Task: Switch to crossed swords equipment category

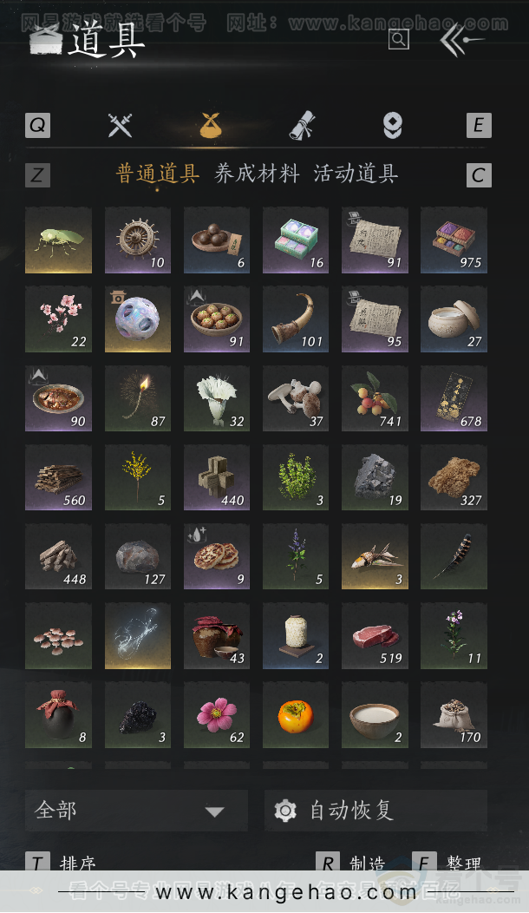Action: click(x=120, y=125)
